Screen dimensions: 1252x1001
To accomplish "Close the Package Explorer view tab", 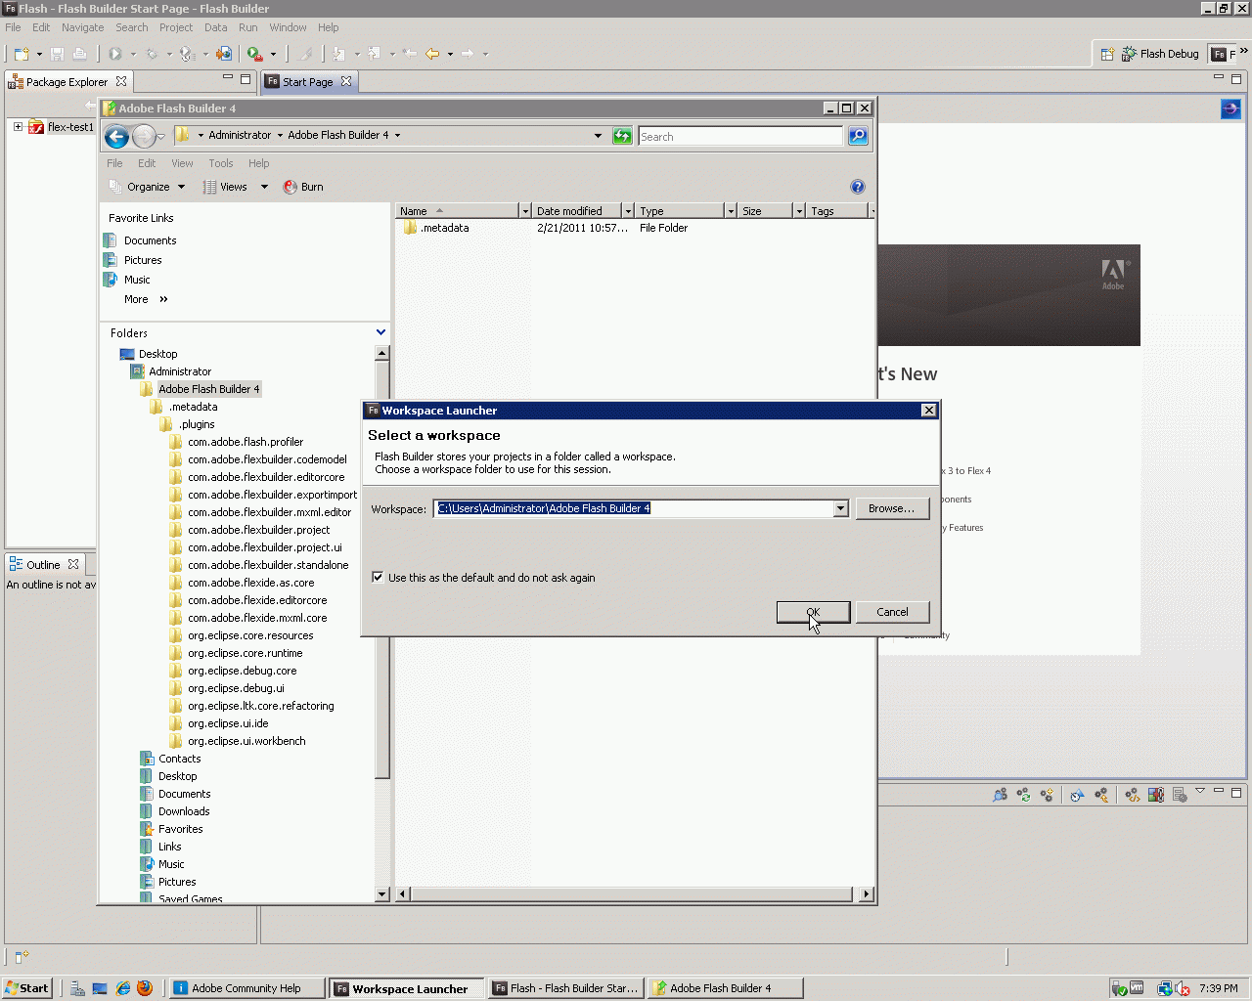I will pyautogui.click(x=121, y=81).
